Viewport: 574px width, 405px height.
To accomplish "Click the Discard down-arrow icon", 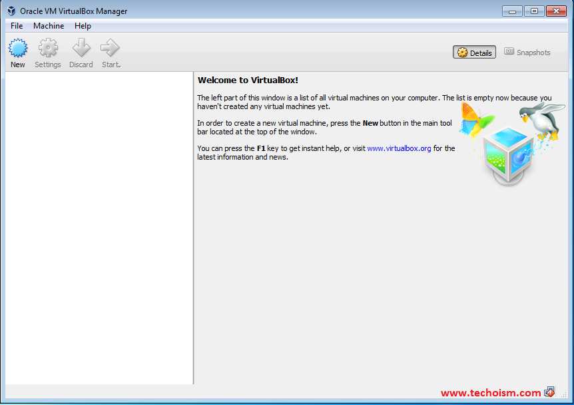I will point(81,48).
